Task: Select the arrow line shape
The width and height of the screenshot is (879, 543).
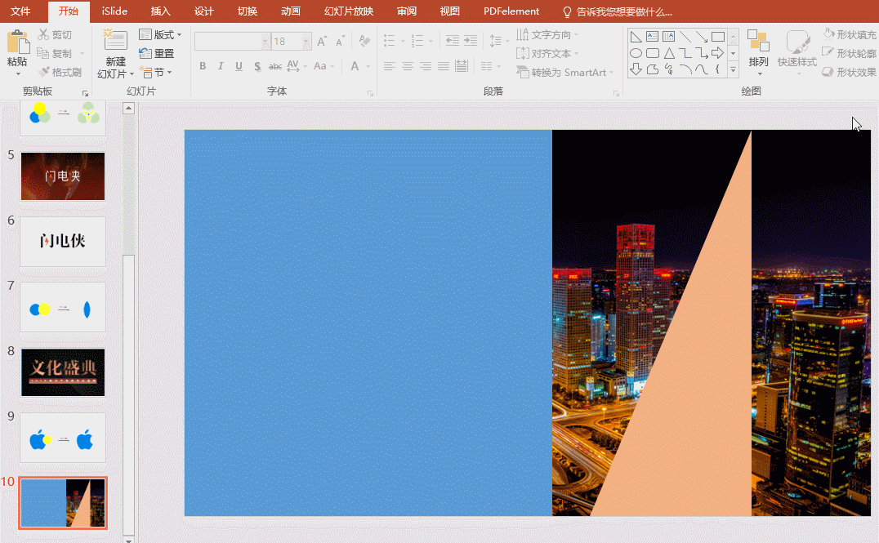Action: pyautogui.click(x=701, y=37)
